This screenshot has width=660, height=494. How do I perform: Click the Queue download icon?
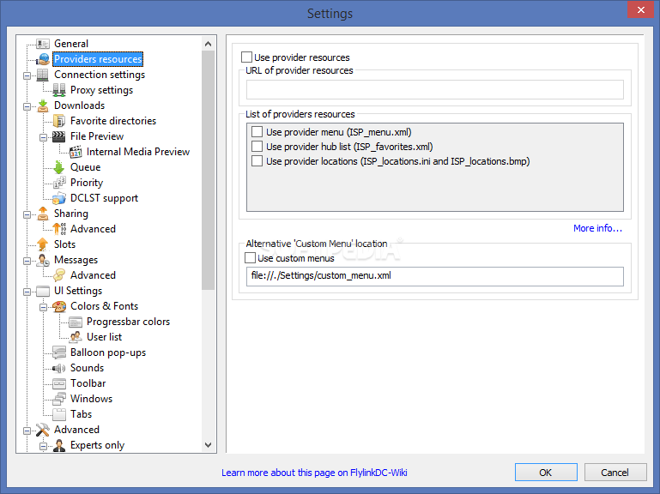[59, 167]
